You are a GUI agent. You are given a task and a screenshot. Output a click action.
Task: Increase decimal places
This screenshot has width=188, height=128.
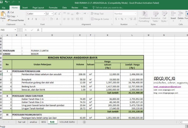(131, 19)
